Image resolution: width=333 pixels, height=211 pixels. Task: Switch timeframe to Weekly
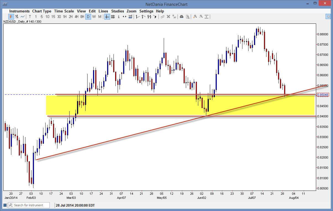tap(94, 17)
